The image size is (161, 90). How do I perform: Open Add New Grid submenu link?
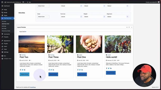tap(6, 24)
